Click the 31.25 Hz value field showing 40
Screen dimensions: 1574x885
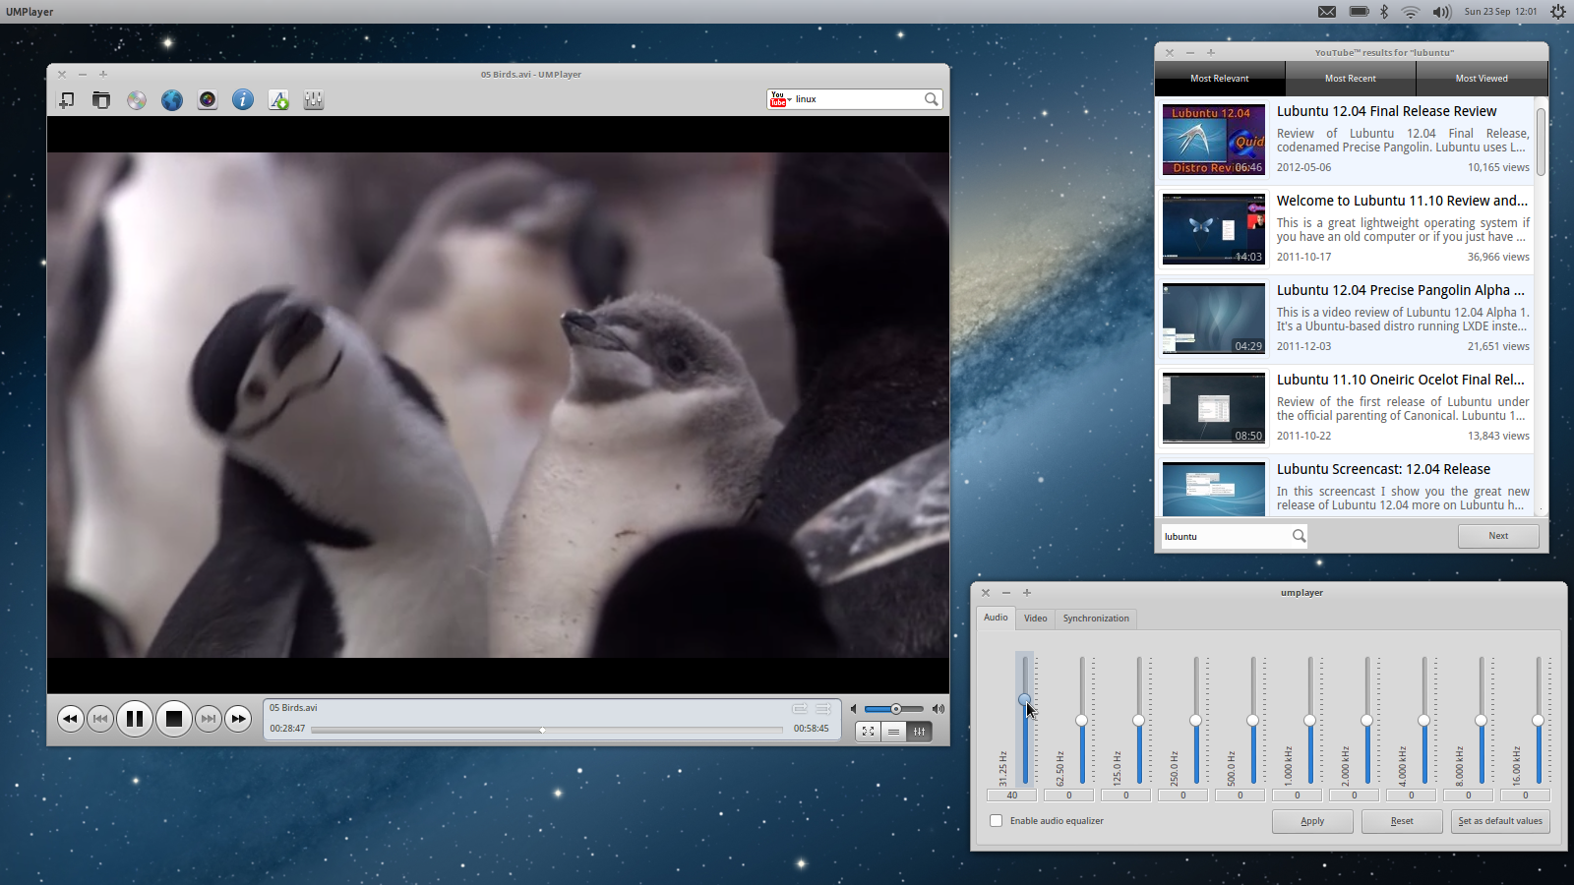point(1011,796)
